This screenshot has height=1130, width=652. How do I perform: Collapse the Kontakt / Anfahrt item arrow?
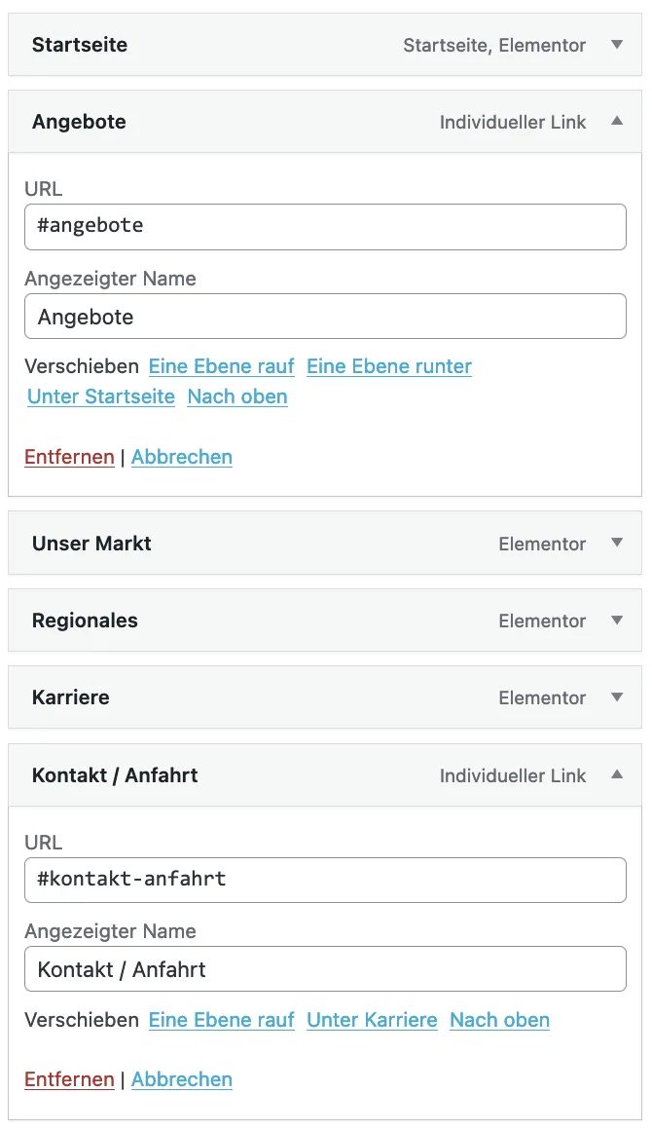[616, 774]
